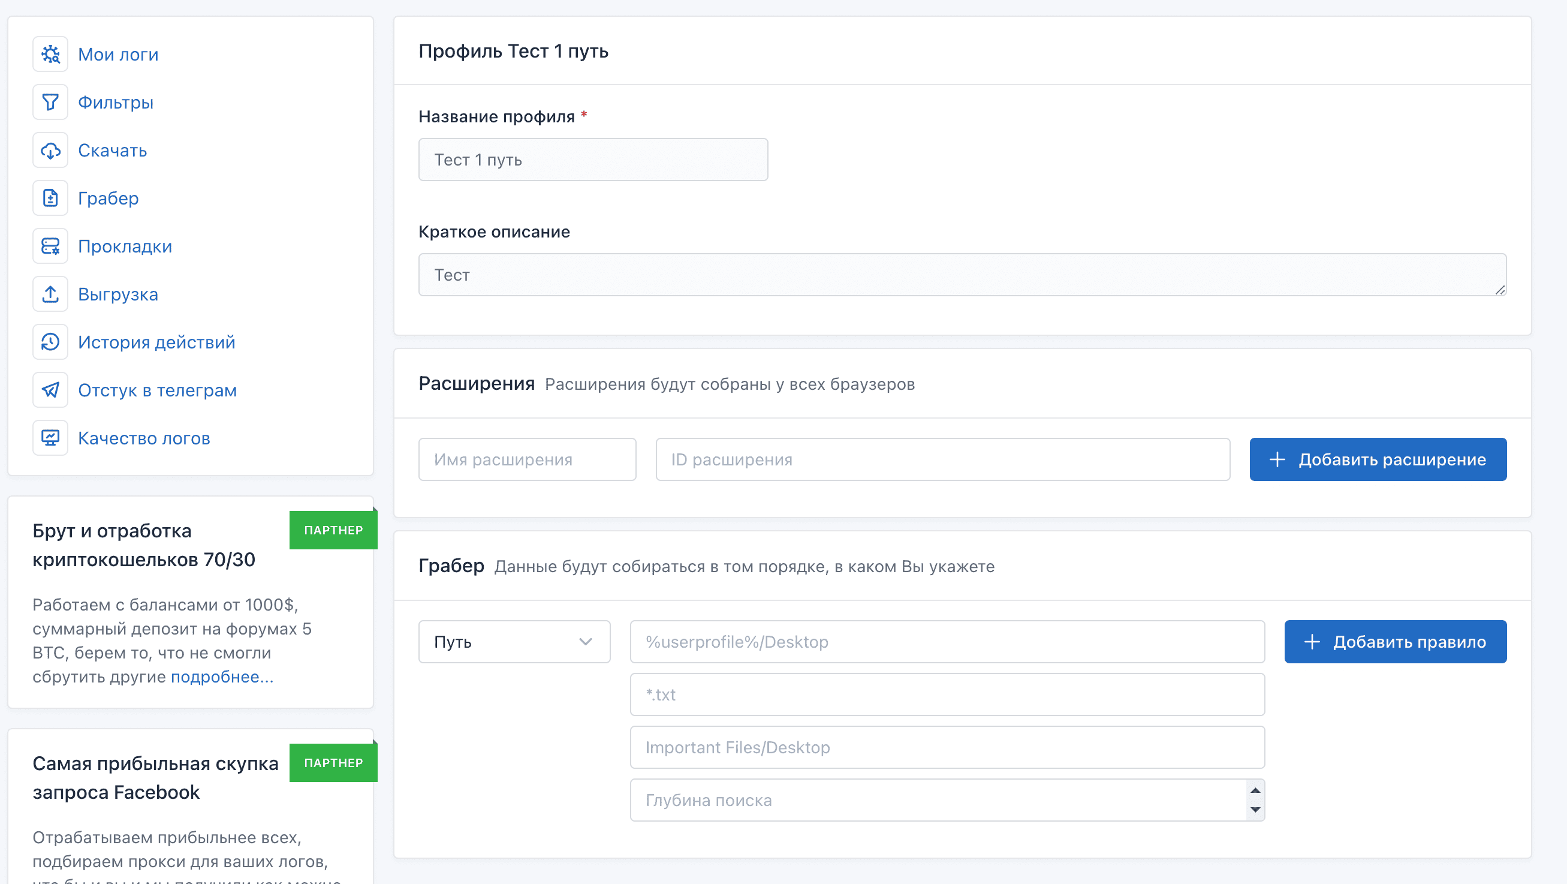Follow the подробнее... link in the partner ad
This screenshot has width=1567, height=884.
coord(222,677)
